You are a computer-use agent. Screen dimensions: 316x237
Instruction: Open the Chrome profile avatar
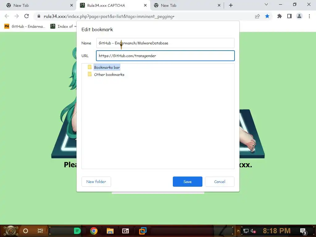pos(299,16)
